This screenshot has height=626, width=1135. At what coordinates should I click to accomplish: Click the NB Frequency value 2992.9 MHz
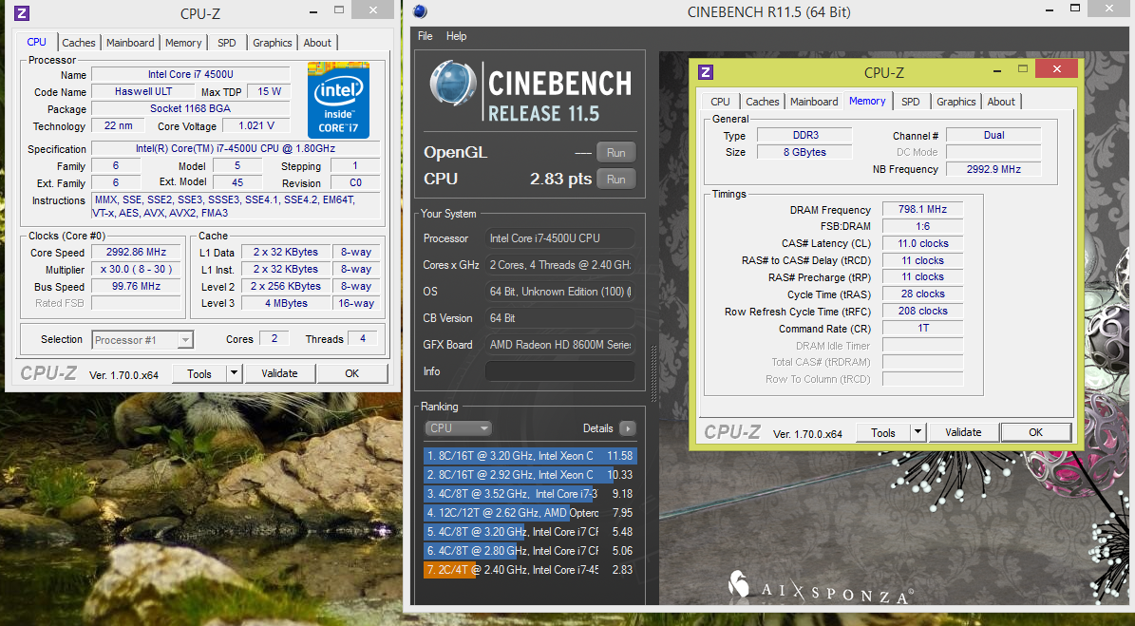pos(993,169)
